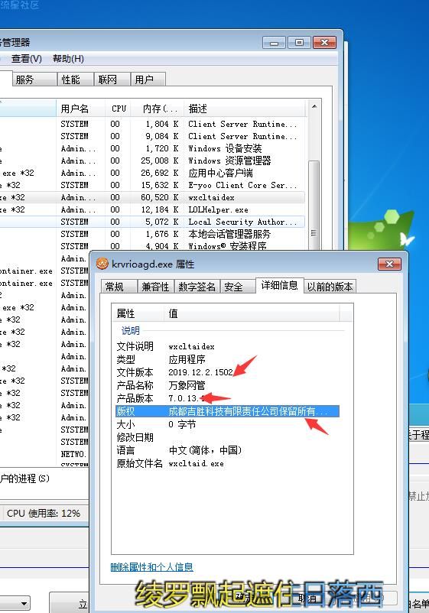The image size is (429, 613).
Task: Open the 常规 tab in properties dialog
Action: coord(119,286)
